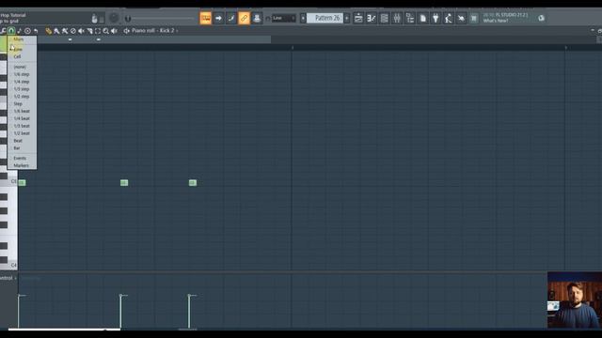Choose 'Cell' in snap menu
The height and width of the screenshot is (338, 602).
[22, 56]
